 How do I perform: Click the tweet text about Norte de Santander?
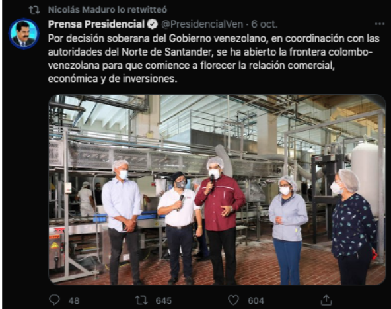pos(214,58)
